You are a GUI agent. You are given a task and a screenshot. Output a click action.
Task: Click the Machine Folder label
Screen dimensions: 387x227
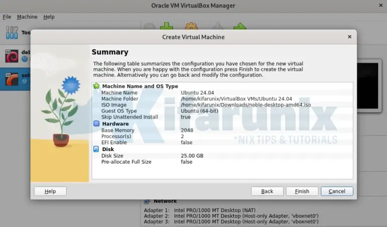click(120, 99)
